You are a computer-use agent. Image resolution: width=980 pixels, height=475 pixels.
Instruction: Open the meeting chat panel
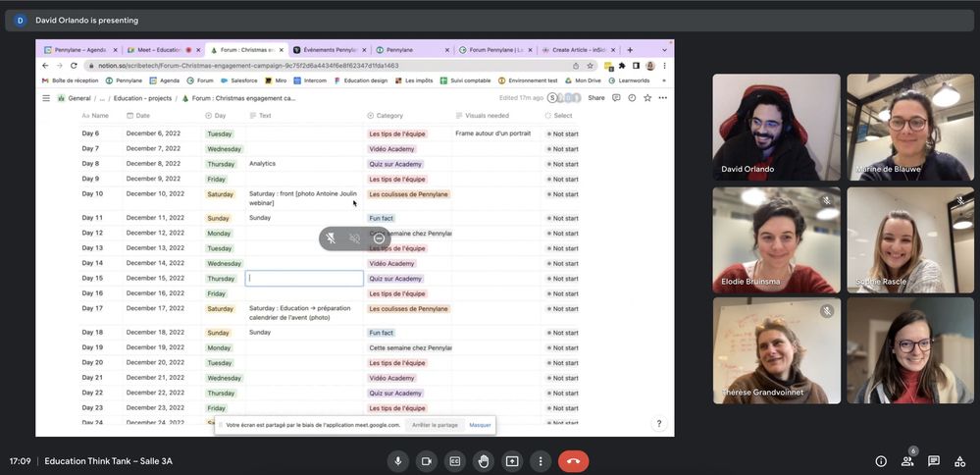934,461
